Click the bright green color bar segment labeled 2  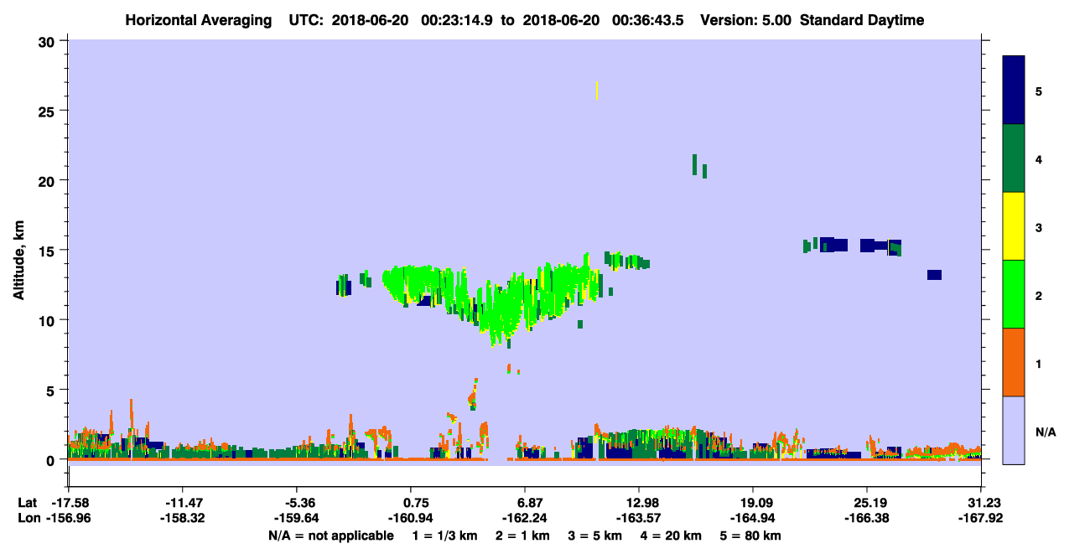click(x=1014, y=294)
